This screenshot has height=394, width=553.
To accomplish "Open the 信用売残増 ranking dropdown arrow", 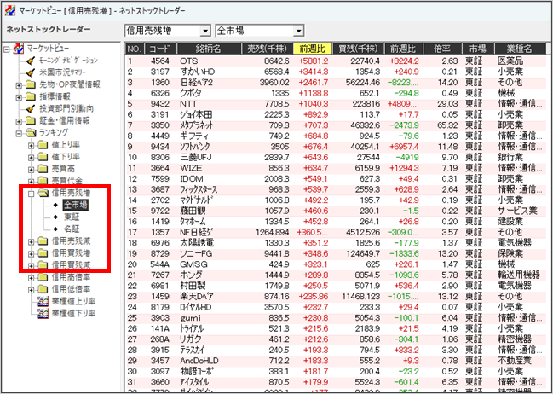I will 204,31.
